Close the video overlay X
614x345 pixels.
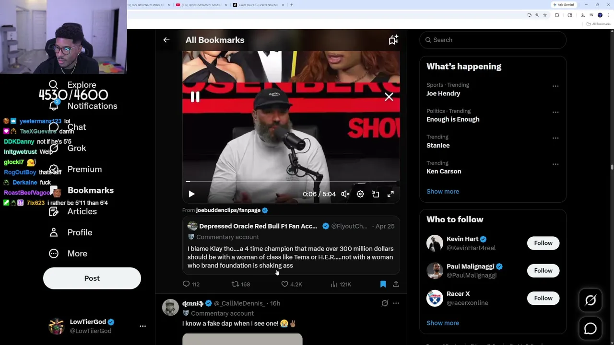point(389,97)
